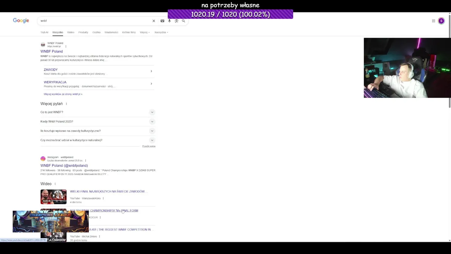The image size is (451, 254).
Task: Open the WERYFIKACJA sitelink
Action: click(55, 82)
